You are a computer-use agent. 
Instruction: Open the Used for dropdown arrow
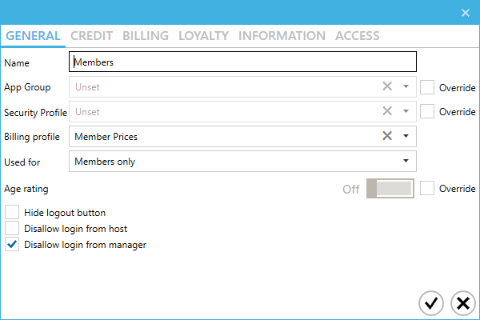pyautogui.click(x=406, y=161)
